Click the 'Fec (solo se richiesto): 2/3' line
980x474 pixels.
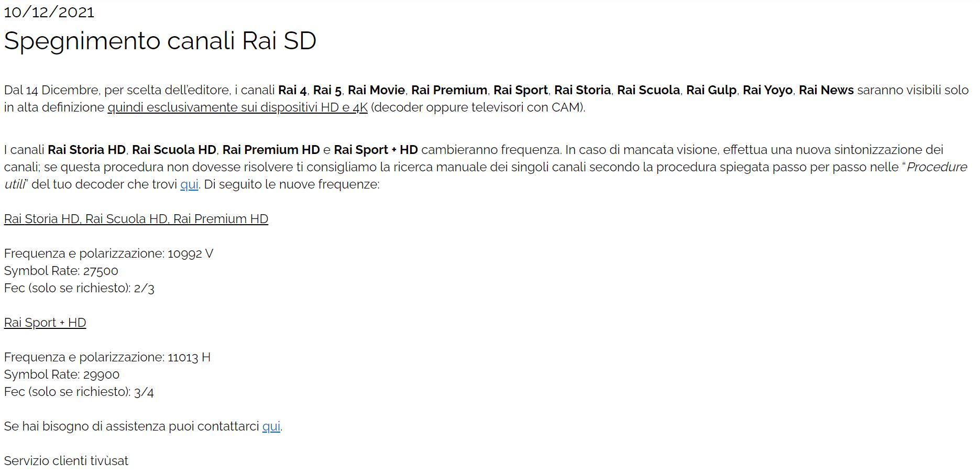(x=79, y=288)
